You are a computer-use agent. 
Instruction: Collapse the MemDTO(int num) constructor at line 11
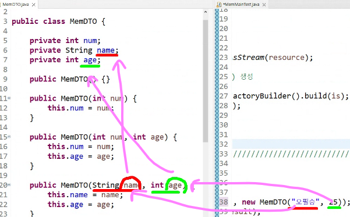point(9,98)
